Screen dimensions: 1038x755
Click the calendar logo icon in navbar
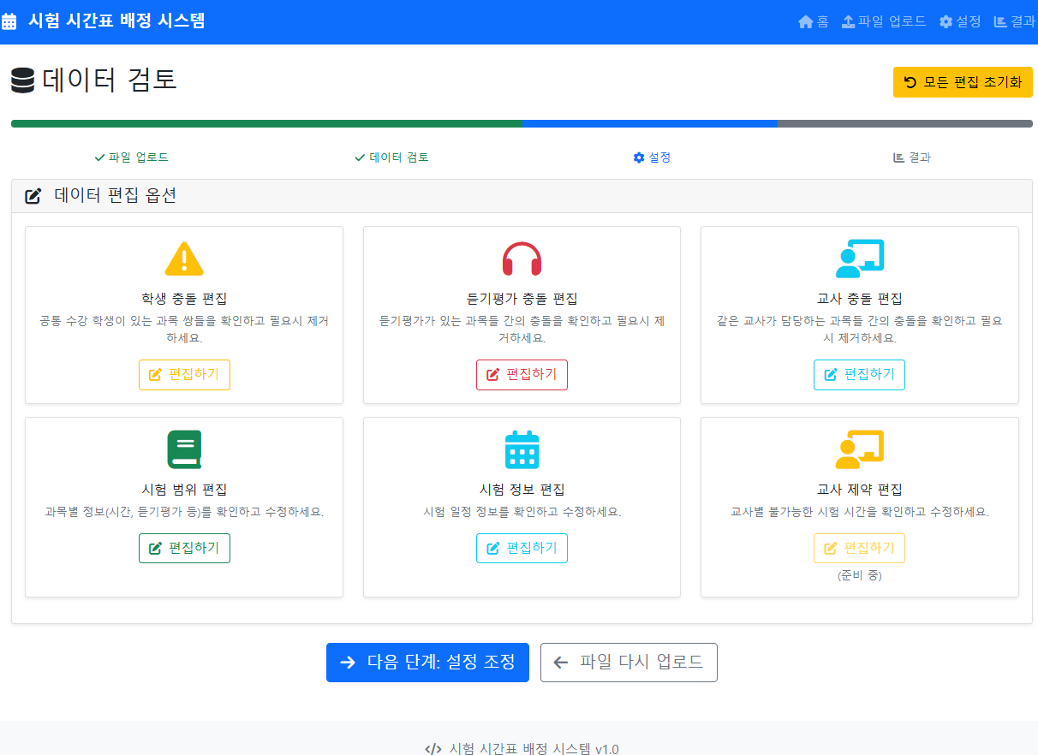[9, 21]
